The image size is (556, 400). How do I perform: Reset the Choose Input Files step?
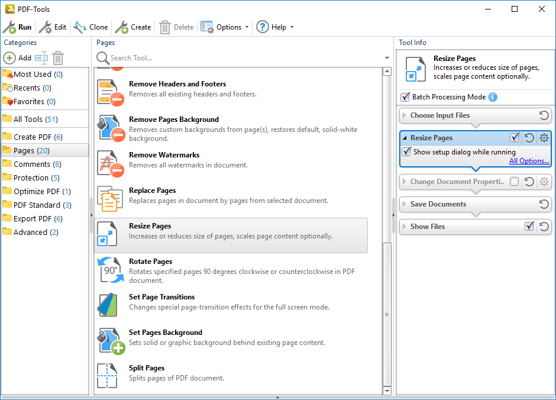(544, 115)
